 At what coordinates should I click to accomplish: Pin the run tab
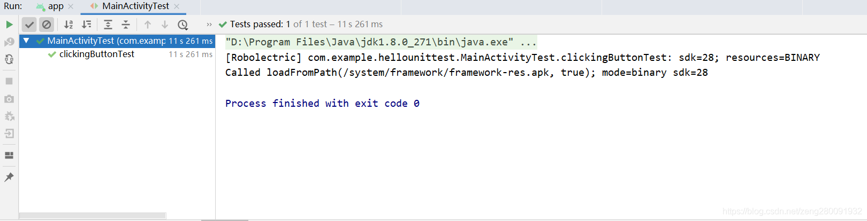9,177
